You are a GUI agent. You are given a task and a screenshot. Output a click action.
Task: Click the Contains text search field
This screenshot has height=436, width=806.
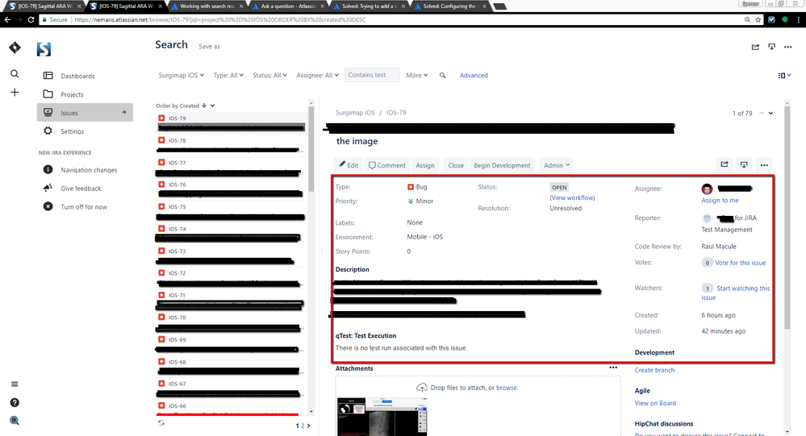tap(372, 75)
